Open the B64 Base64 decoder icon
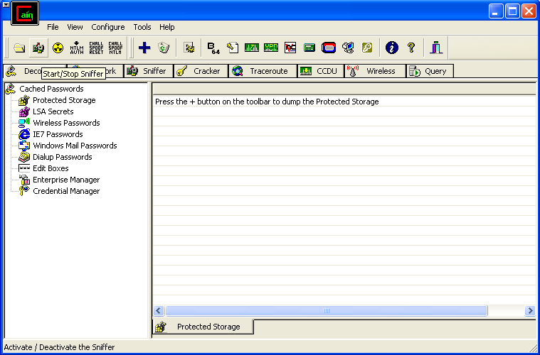 coord(213,48)
